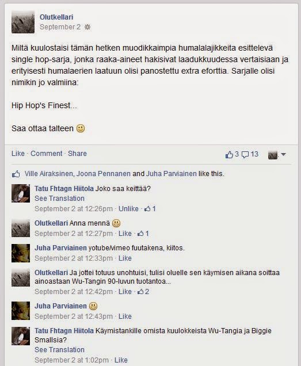Click the comment bubble count icon
Image resolution: width=301 pixels, height=366 pixels.
tap(245, 155)
